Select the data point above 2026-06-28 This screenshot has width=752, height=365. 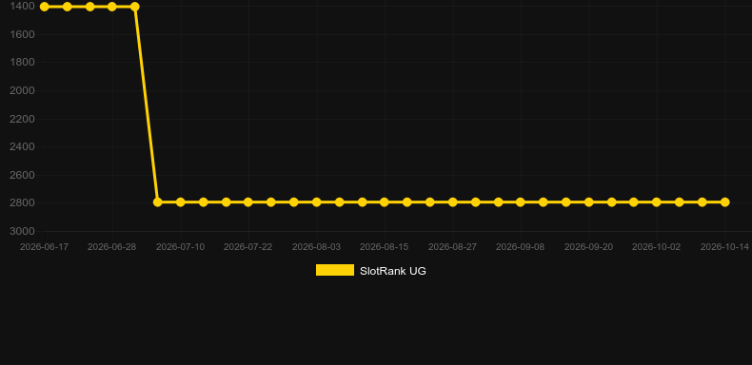[112, 7]
